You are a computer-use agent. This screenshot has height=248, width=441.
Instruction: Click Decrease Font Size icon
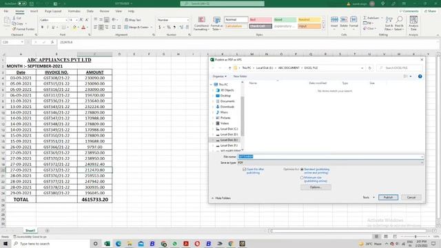pyautogui.click(x=87, y=20)
